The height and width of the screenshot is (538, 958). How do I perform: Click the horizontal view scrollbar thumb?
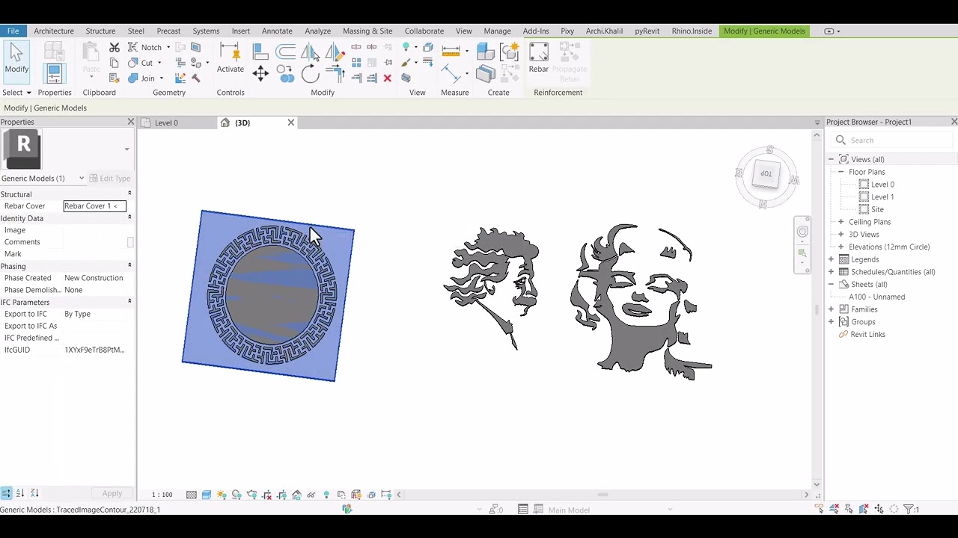coord(602,494)
